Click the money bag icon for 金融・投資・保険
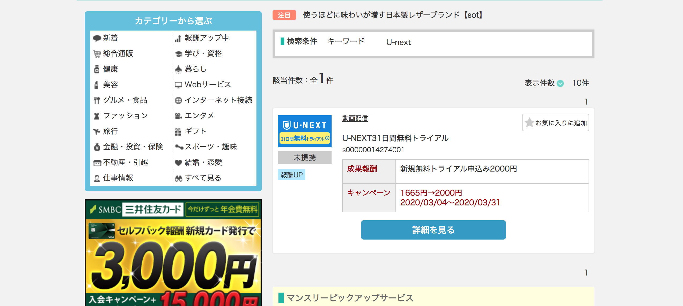This screenshot has width=683, height=306. point(97,147)
